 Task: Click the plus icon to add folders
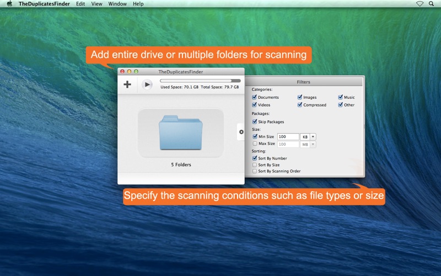pyautogui.click(x=127, y=84)
